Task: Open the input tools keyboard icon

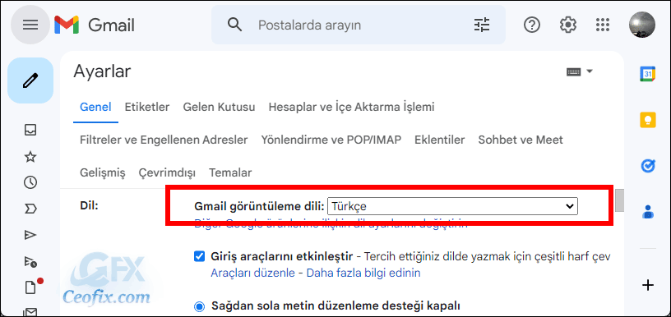Action: [573, 71]
